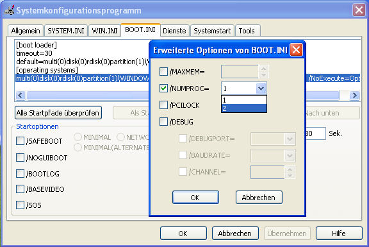Select the default=multi(0)disk(0) line
Image resolution: width=369 pixels, height=247 pixels.
pyautogui.click(x=83, y=62)
